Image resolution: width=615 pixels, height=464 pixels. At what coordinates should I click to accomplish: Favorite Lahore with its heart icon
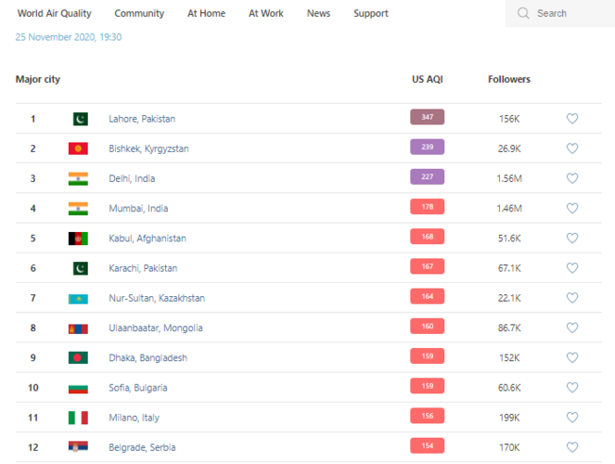tap(572, 119)
